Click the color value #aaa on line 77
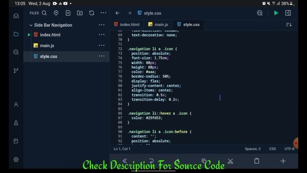The width and height of the screenshot is (307, 173). click(150, 72)
